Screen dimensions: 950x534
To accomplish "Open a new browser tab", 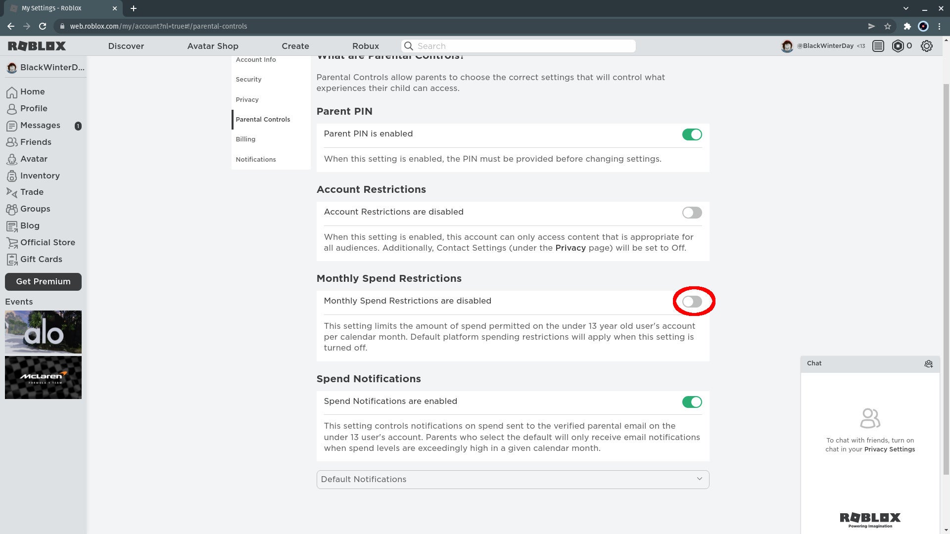I will point(134,8).
